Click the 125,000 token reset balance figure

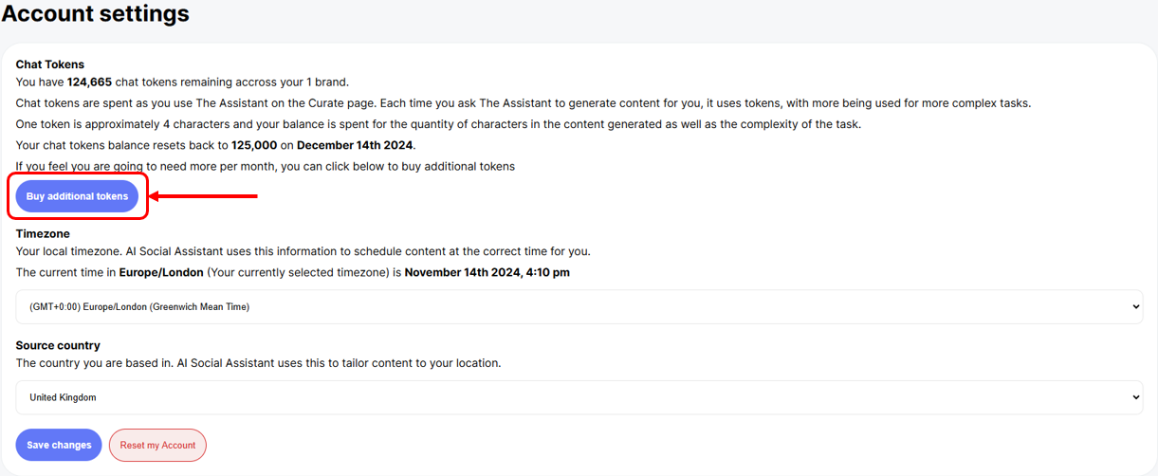[254, 146]
